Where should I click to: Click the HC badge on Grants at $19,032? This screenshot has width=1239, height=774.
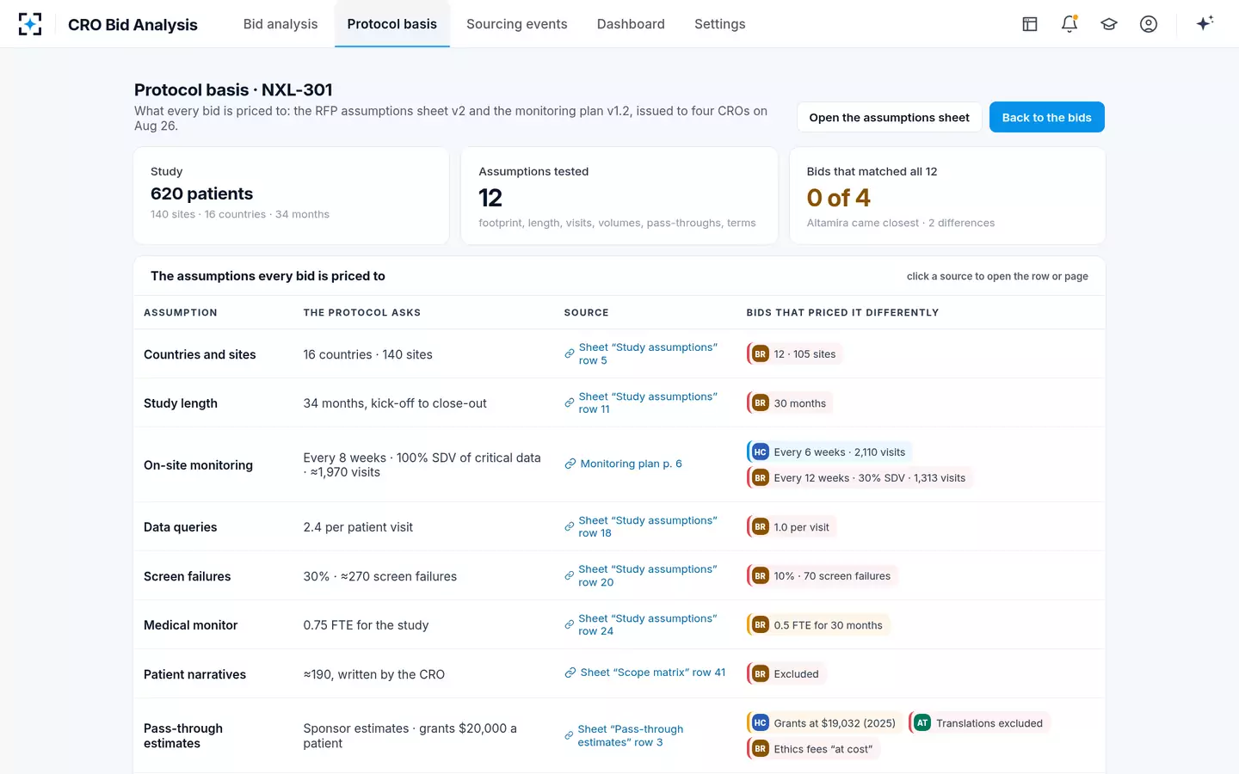coord(761,723)
